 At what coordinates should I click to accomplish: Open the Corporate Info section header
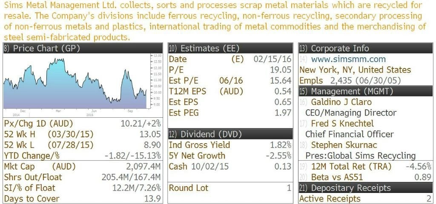pos(366,48)
